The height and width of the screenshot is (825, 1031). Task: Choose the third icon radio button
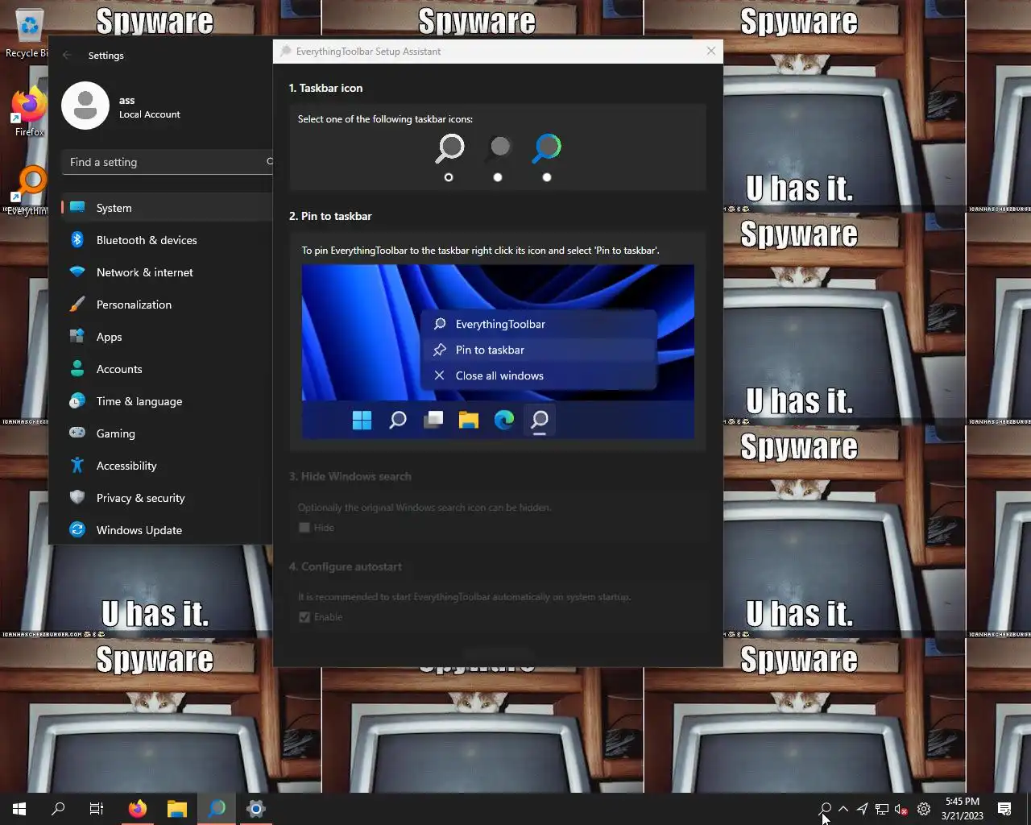coord(547,177)
